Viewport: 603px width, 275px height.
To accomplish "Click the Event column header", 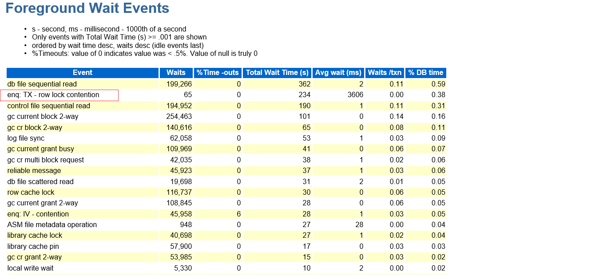I will [83, 73].
